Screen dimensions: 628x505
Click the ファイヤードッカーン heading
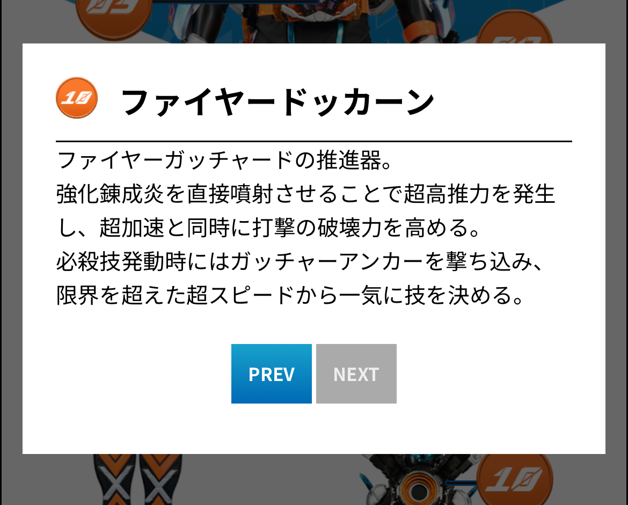(278, 102)
